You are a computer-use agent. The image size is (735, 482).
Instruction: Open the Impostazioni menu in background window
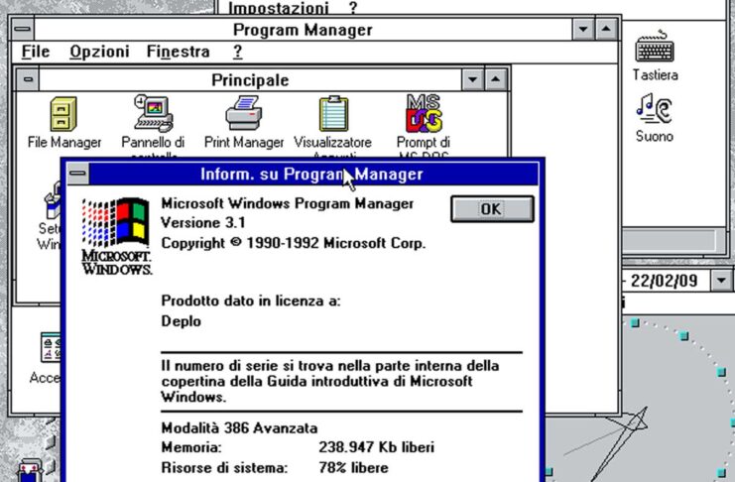(279, 8)
